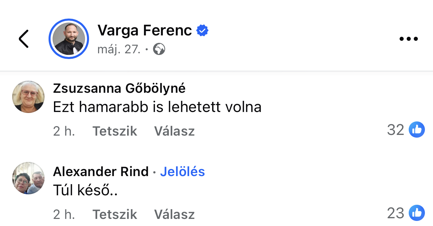433x226 pixels.
Task: Click the Jelölés link beside Alexander Rind
Action: coord(182,172)
